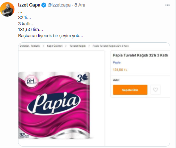Click the chevron after Deterjan, Temizlik
The image size is (176, 148).
coord(43,46)
